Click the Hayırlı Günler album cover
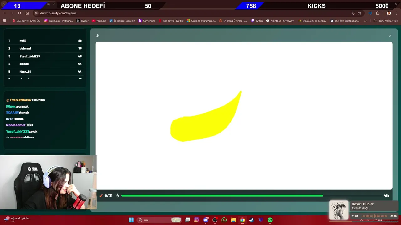Image resolution: width=401 pixels, height=225 pixels. coord(339,210)
